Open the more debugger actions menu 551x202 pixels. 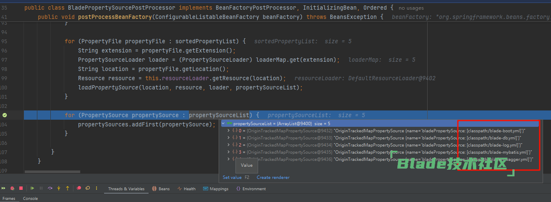97,189
